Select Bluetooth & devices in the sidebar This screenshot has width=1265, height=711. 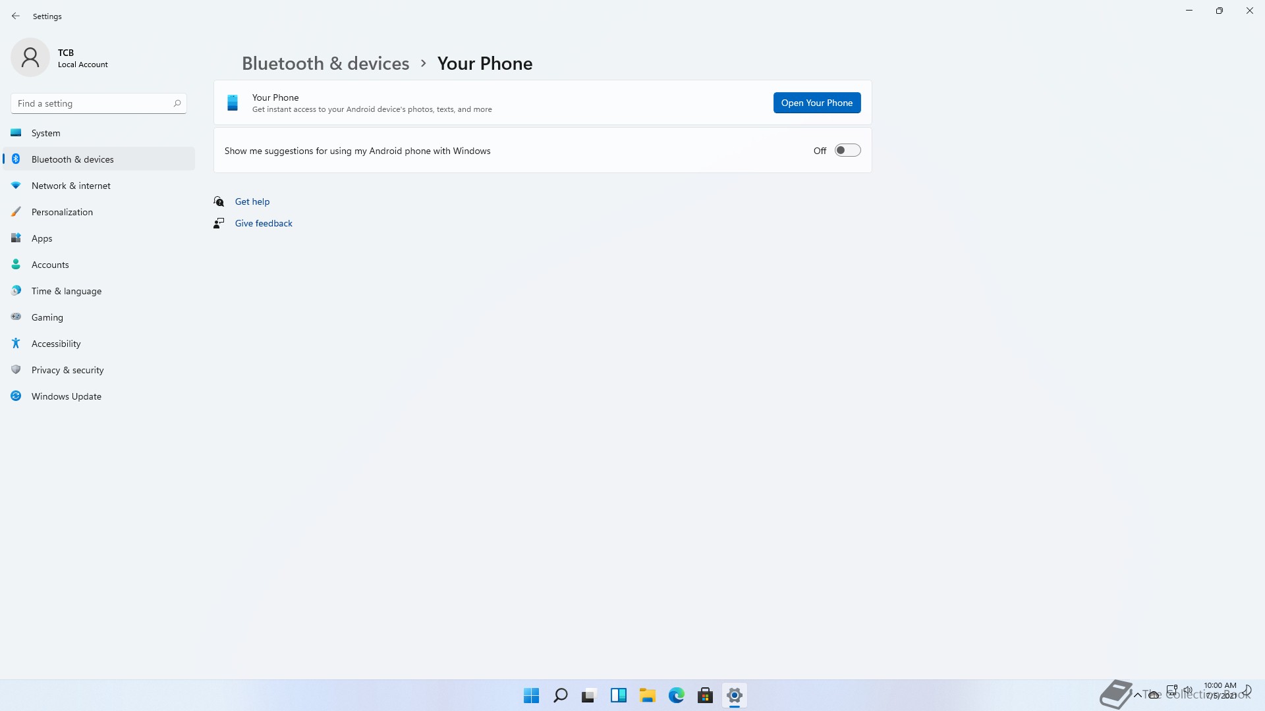[99, 159]
